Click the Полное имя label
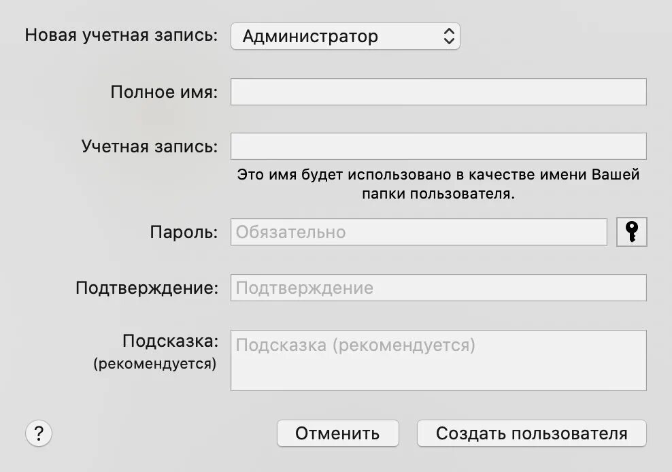 click(164, 92)
